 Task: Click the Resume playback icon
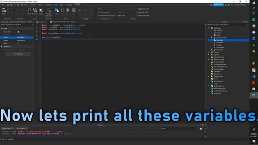point(68,10)
